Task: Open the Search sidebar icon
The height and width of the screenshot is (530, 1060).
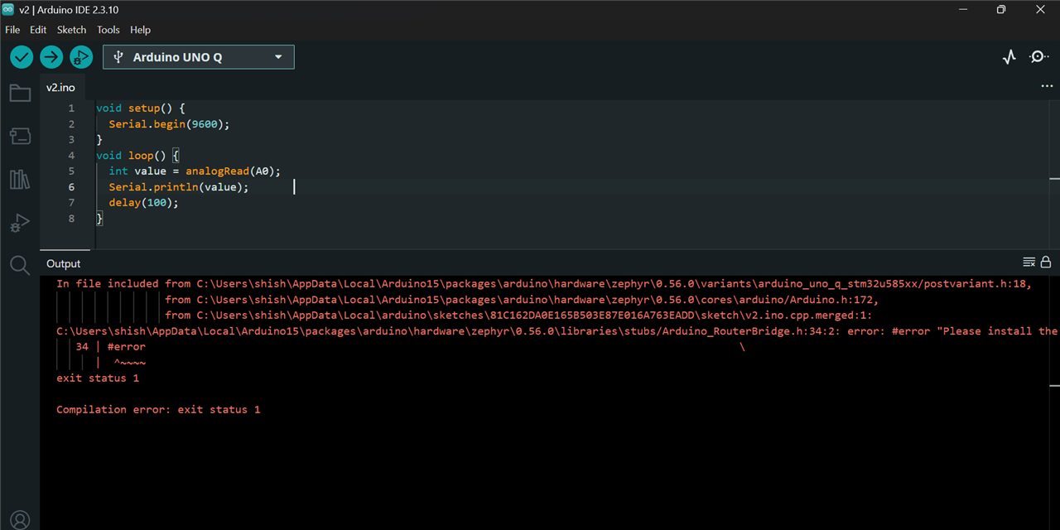Action: tap(20, 265)
